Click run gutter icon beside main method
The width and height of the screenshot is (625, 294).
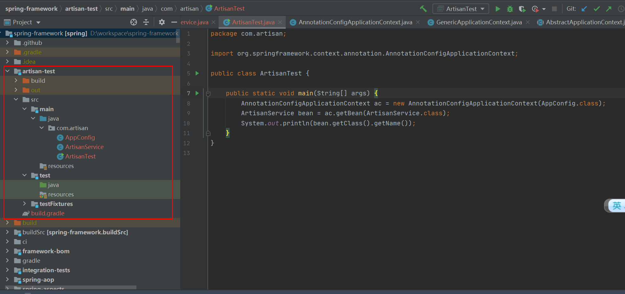(197, 93)
